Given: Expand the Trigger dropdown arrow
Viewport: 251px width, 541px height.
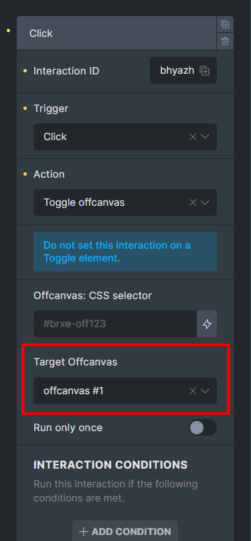Looking at the screenshot, I should pos(205,137).
